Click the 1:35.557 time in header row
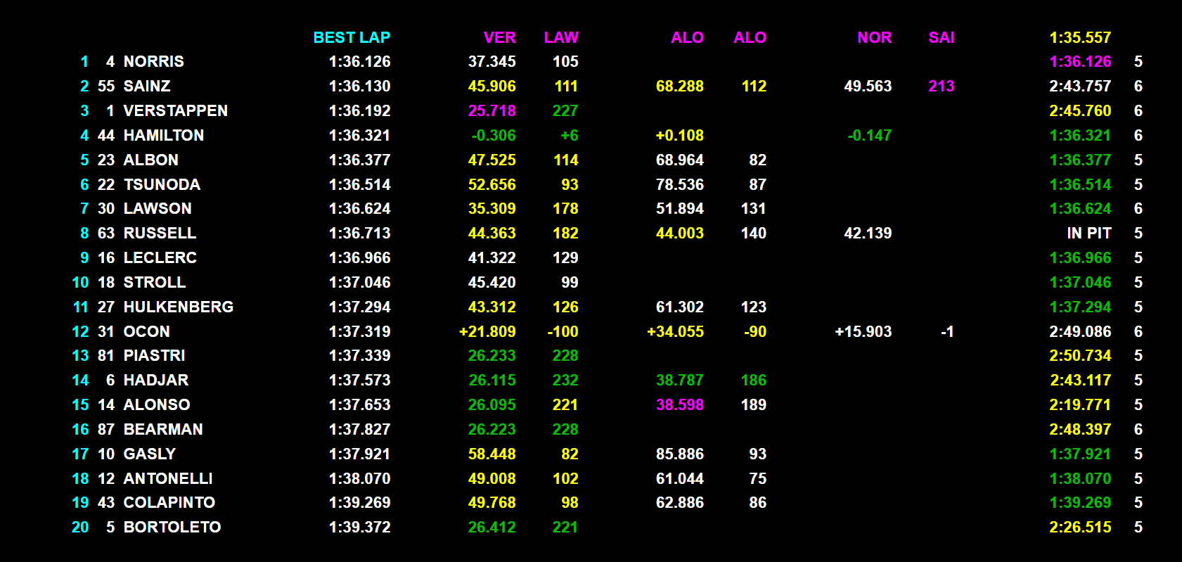1182x562 pixels. [1080, 38]
